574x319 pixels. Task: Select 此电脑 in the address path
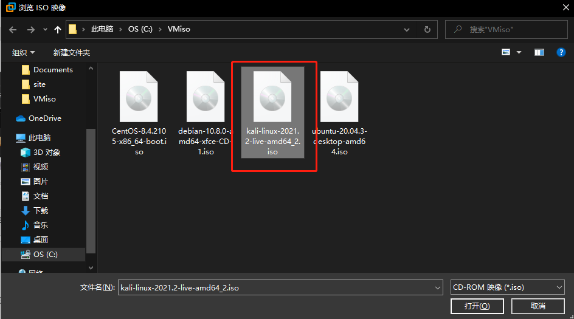tap(102, 29)
